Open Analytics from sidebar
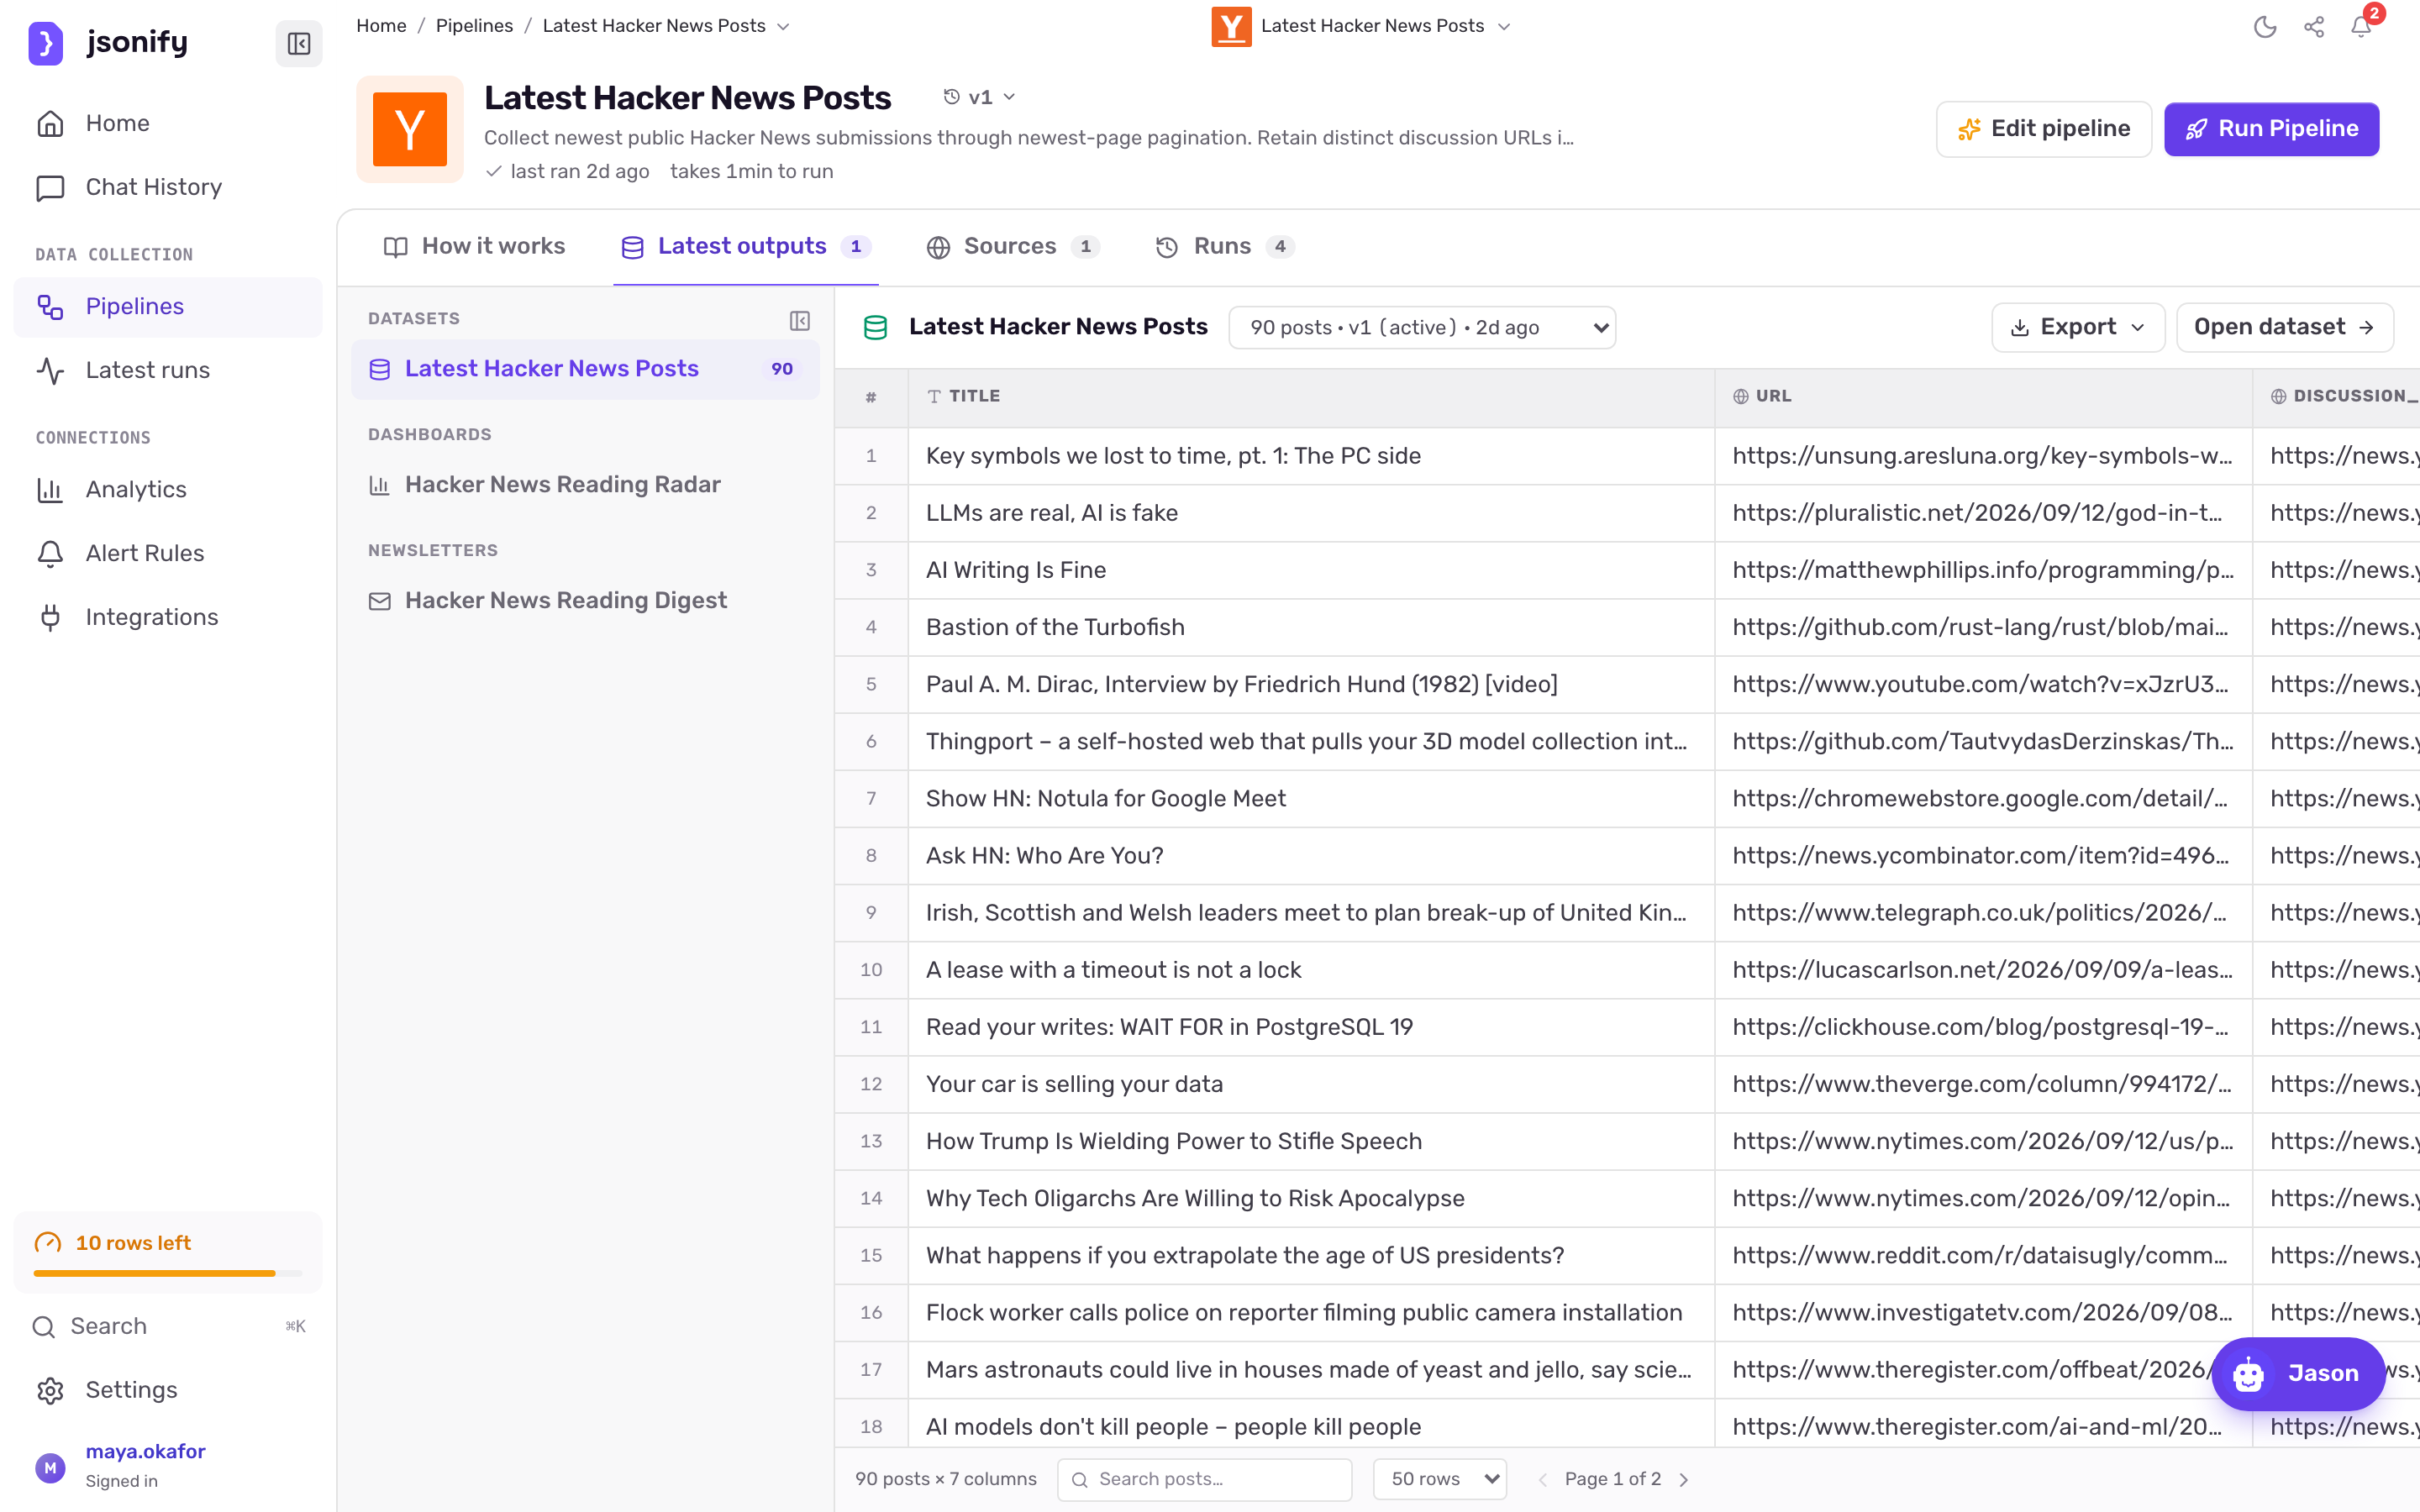 point(168,489)
